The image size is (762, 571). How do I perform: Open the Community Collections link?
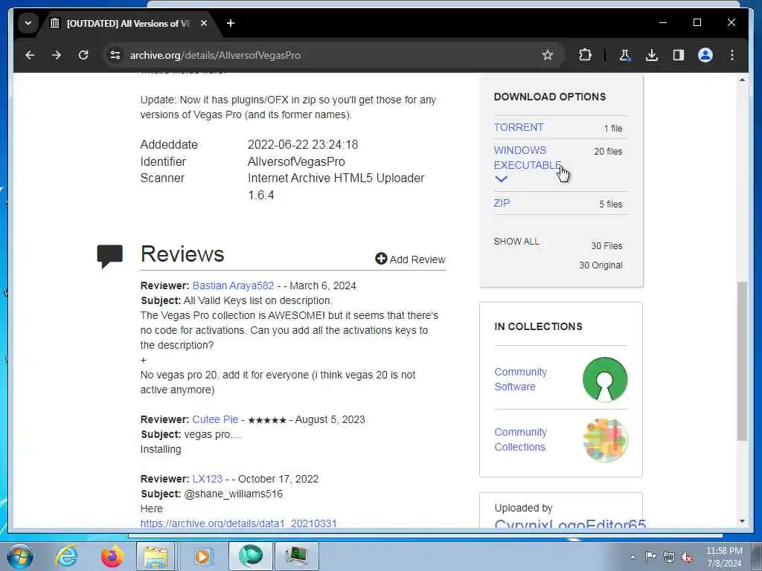520,439
